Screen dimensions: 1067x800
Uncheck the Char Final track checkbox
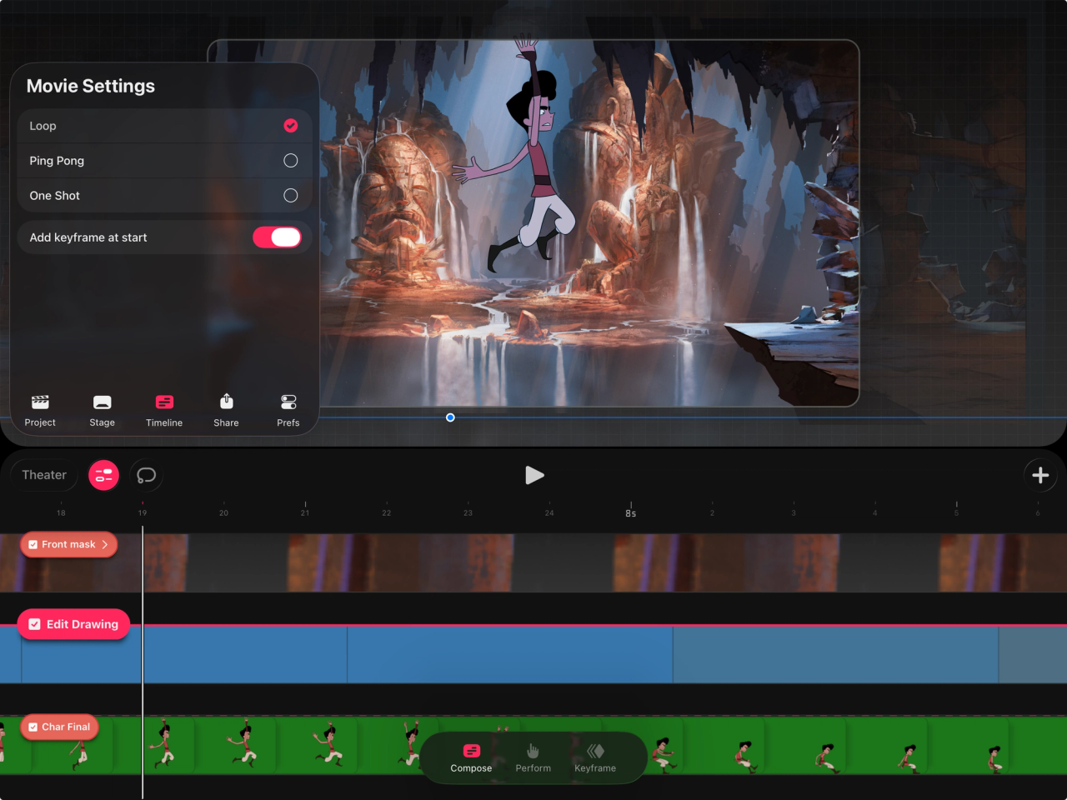coord(34,727)
